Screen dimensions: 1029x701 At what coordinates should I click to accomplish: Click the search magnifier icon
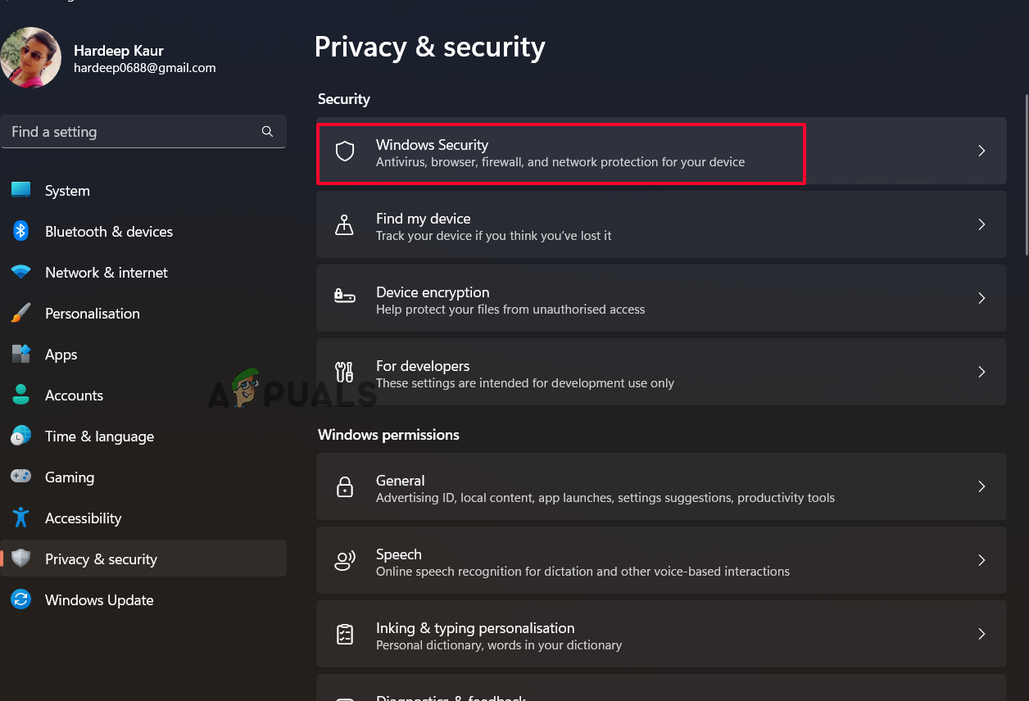pos(267,132)
